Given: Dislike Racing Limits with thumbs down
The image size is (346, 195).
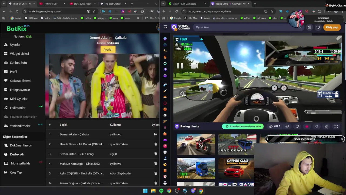Looking at the screenshot, I should tap(287, 126).
